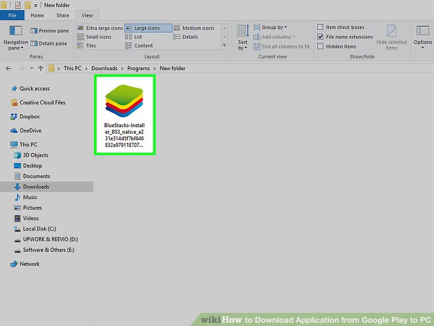This screenshot has width=434, height=326.
Task: Switch to Content layout
Action: click(139, 46)
